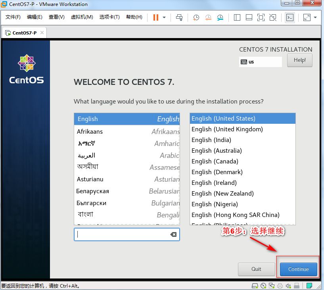This screenshot has height=290, width=324.
Task: Click the hard disk status bar icon
Action: (x=255, y=285)
